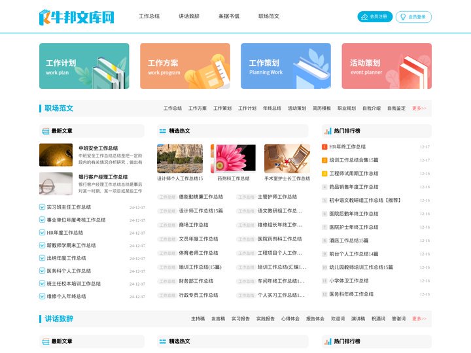This screenshot has height=353, width=471.
Task: Select 工作方案 in the 职场范文 category bar
Action: 198,109
